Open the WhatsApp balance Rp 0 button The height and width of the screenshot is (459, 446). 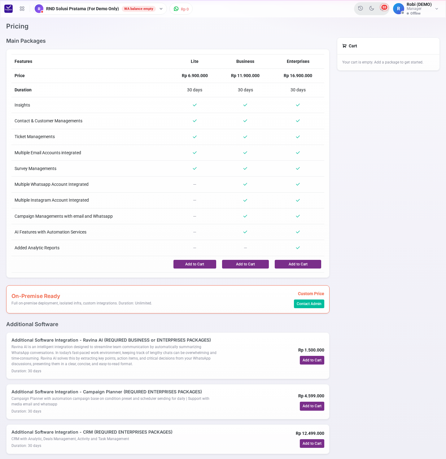181,9
